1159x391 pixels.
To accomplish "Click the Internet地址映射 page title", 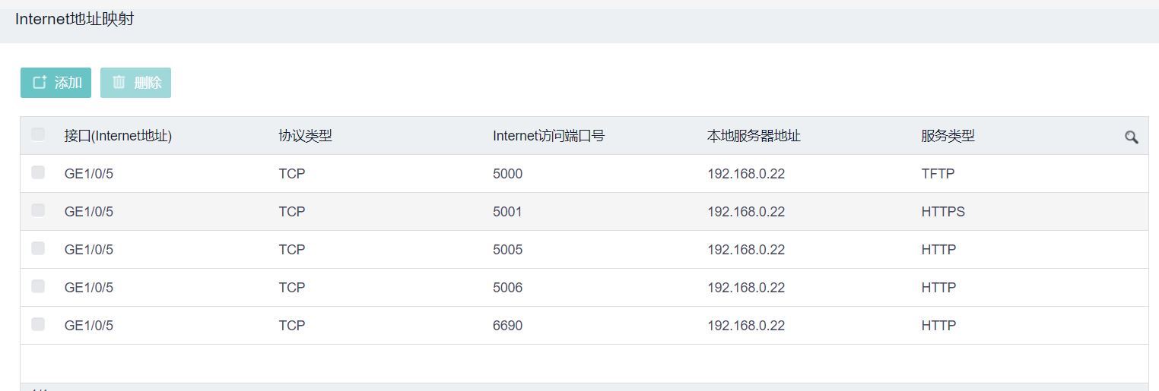I will pos(75,20).
